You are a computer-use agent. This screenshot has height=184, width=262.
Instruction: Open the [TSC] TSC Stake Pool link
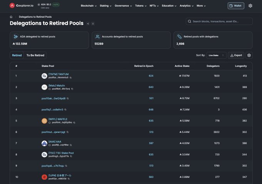pyautogui.click(x=61, y=153)
